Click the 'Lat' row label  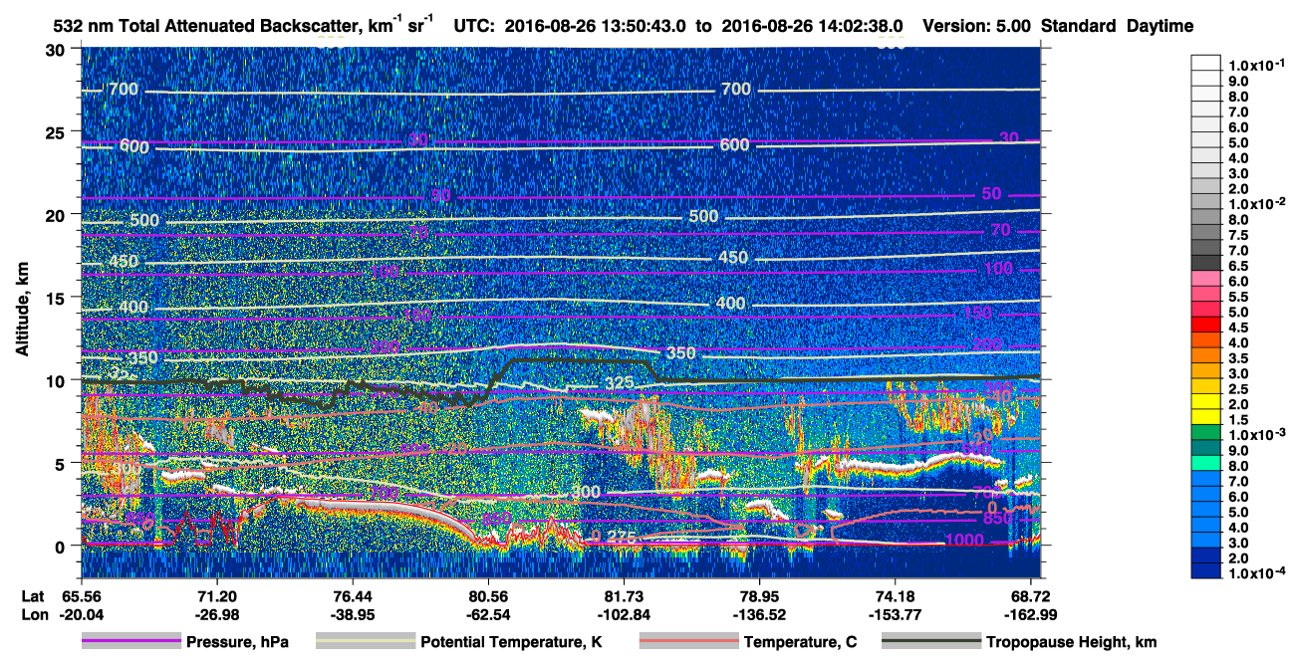[33, 596]
